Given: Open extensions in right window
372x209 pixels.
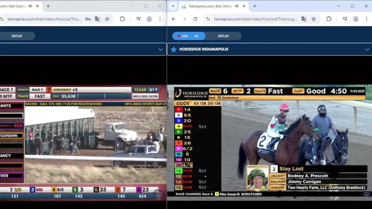Looking at the screenshot, I should tap(329, 19).
